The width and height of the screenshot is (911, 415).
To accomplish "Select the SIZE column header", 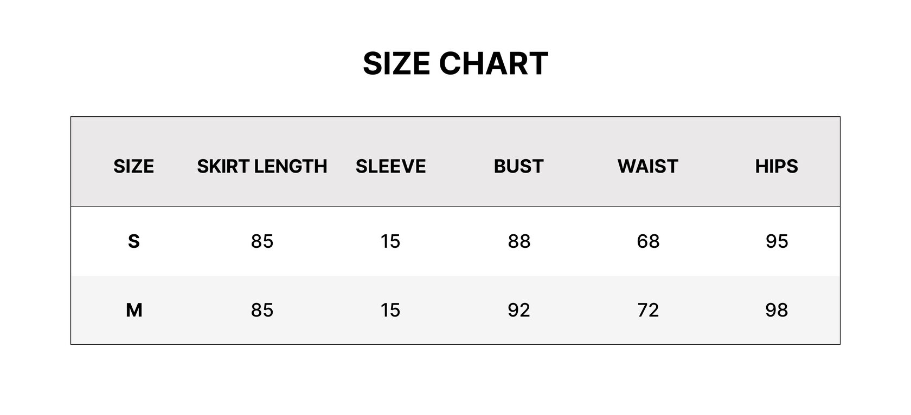I will click(x=133, y=166).
